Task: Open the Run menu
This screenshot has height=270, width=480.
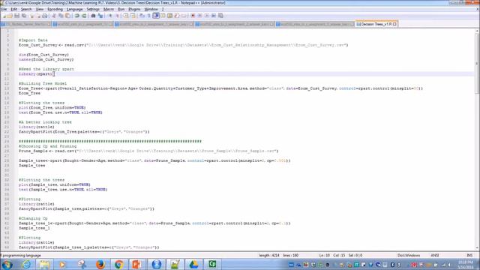Action: tap(121, 9)
